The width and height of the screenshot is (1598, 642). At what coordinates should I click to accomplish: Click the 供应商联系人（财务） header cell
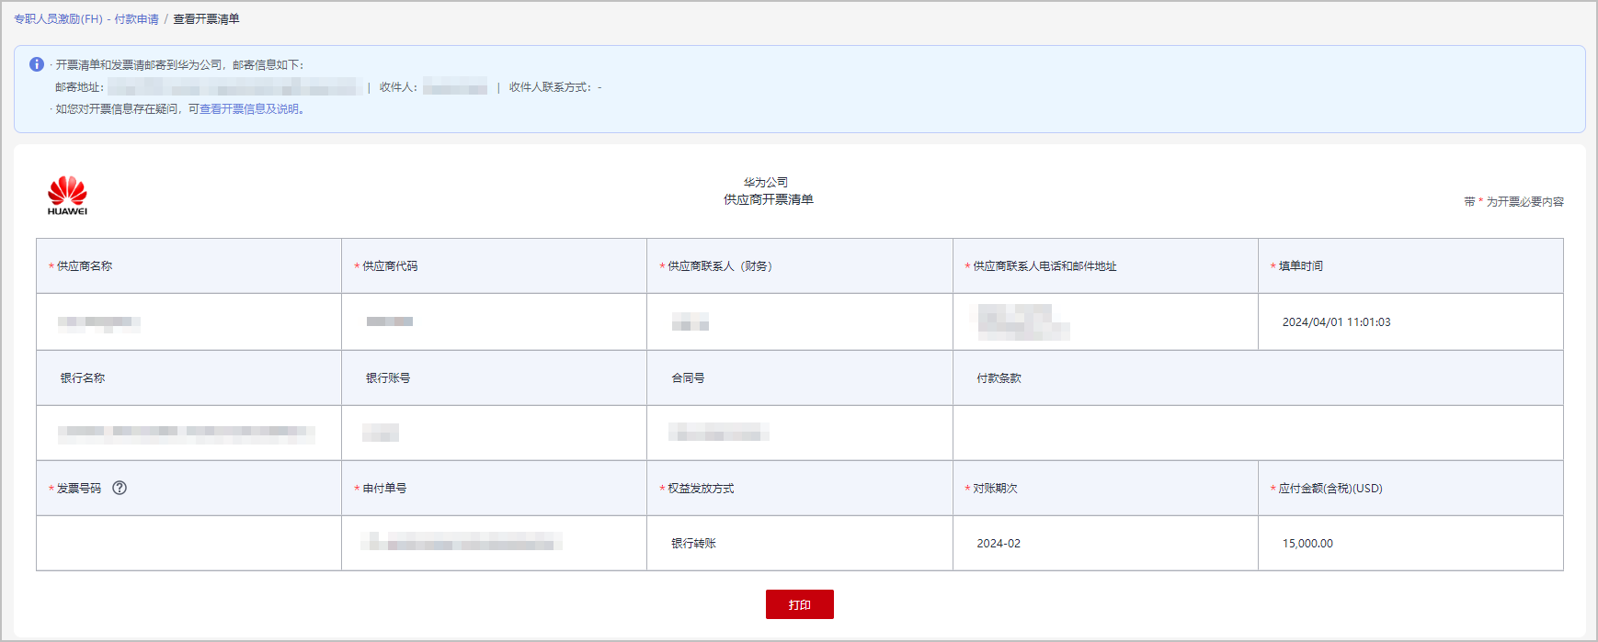800,266
